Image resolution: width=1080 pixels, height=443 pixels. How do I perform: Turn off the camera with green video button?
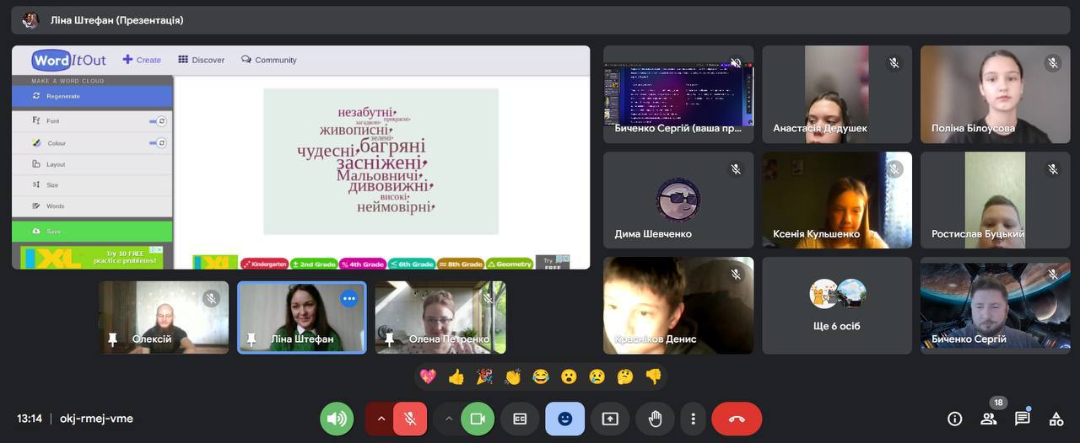tap(478, 419)
